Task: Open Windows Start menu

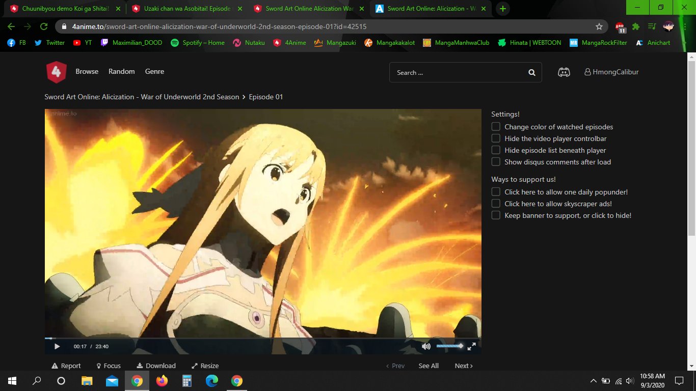Action: [x=12, y=381]
